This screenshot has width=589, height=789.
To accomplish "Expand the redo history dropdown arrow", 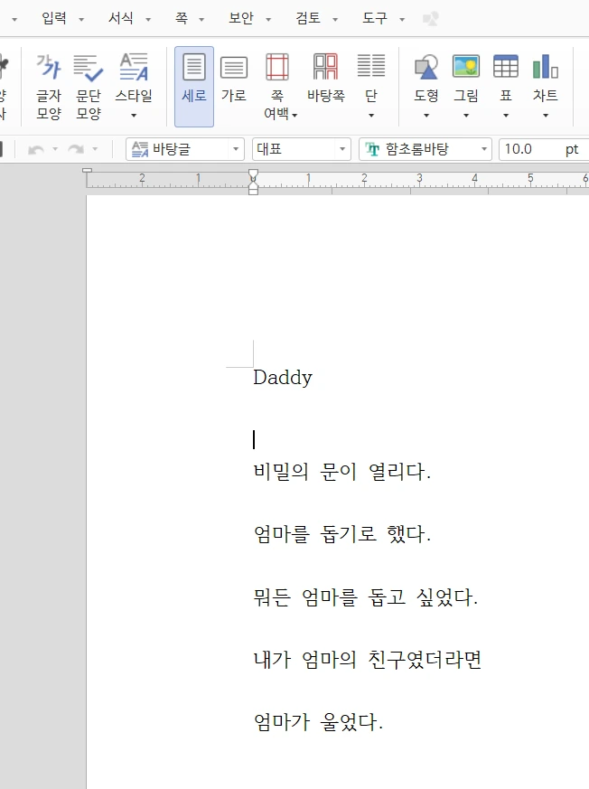I will click(x=95, y=149).
